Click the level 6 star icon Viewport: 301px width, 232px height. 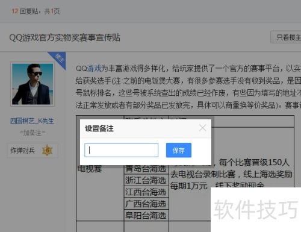click(x=48, y=150)
